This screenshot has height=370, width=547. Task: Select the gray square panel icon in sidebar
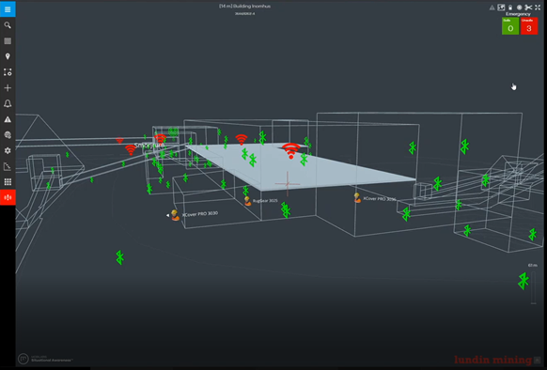click(8, 40)
